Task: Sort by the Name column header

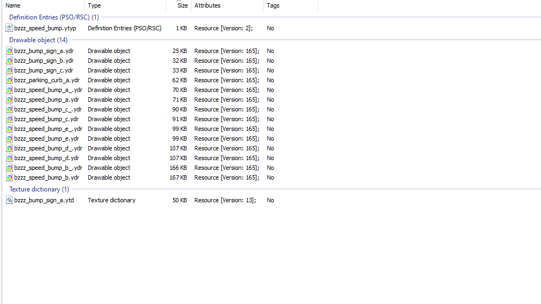Action: (x=13, y=5)
